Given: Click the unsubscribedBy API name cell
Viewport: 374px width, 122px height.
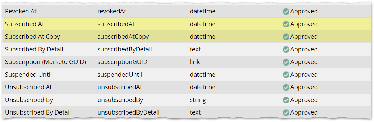Looking at the screenshot, I should coord(120,100).
